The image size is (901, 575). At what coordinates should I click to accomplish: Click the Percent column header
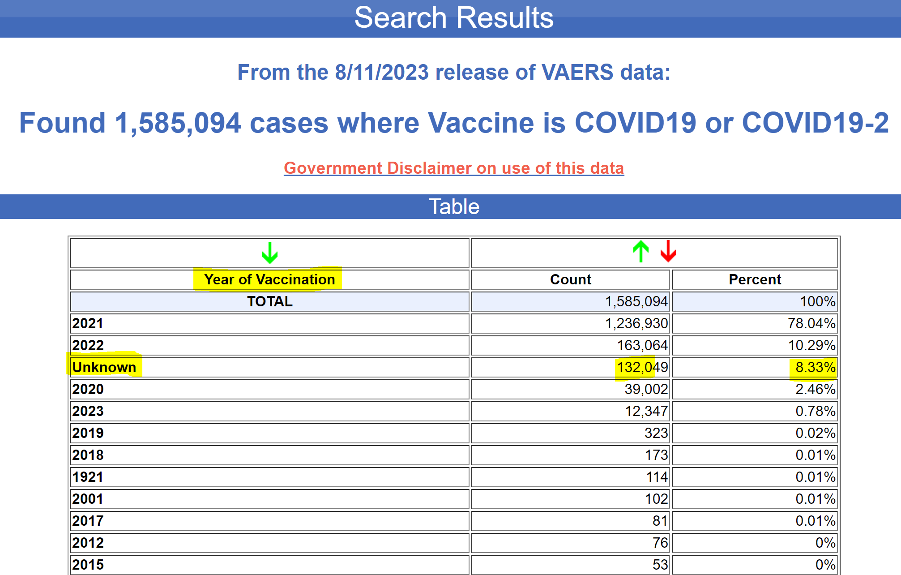pos(755,279)
